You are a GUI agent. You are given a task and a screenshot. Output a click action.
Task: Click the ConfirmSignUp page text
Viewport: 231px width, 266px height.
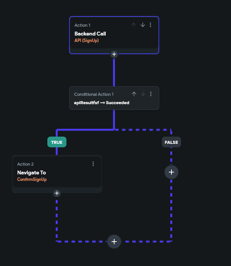point(32,179)
